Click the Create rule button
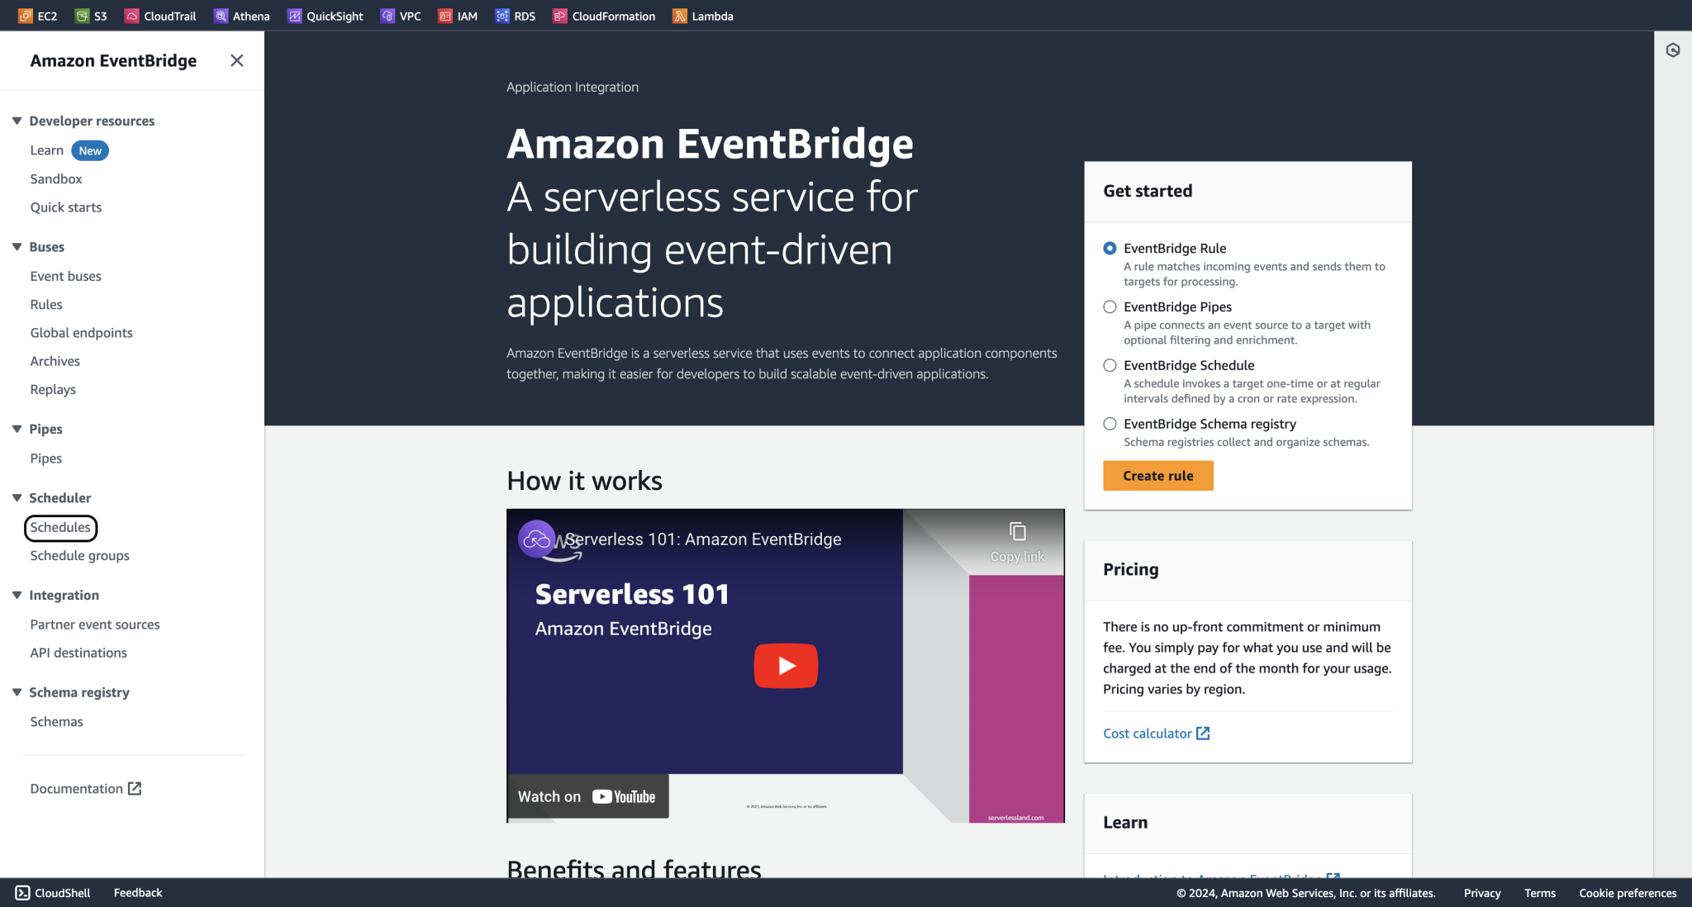The height and width of the screenshot is (907, 1692). [x=1157, y=475]
